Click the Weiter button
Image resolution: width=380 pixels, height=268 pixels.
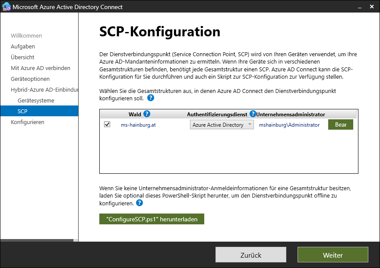[332, 255]
